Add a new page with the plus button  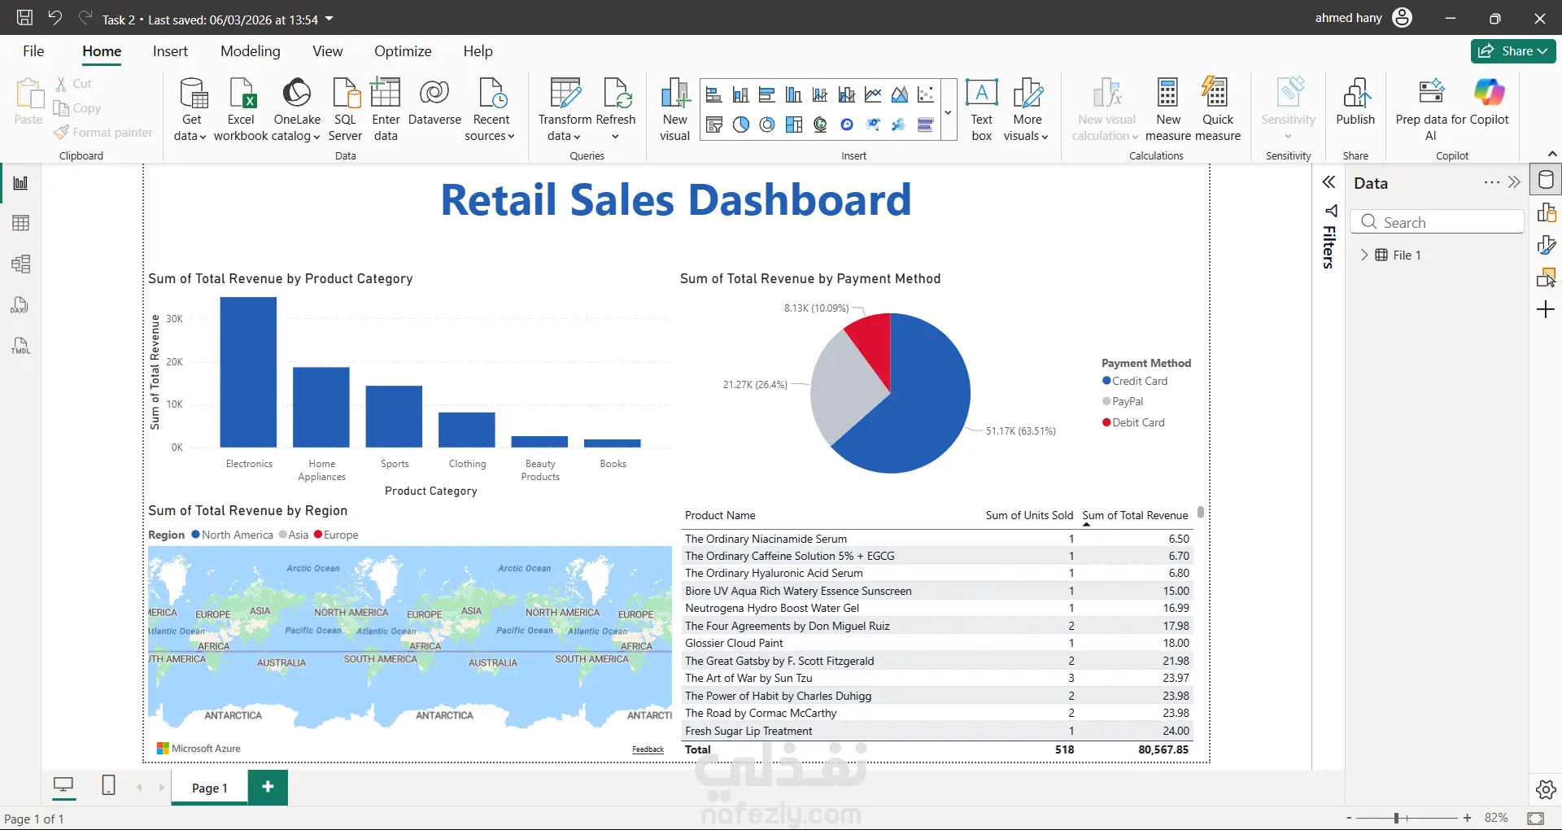pos(268,787)
